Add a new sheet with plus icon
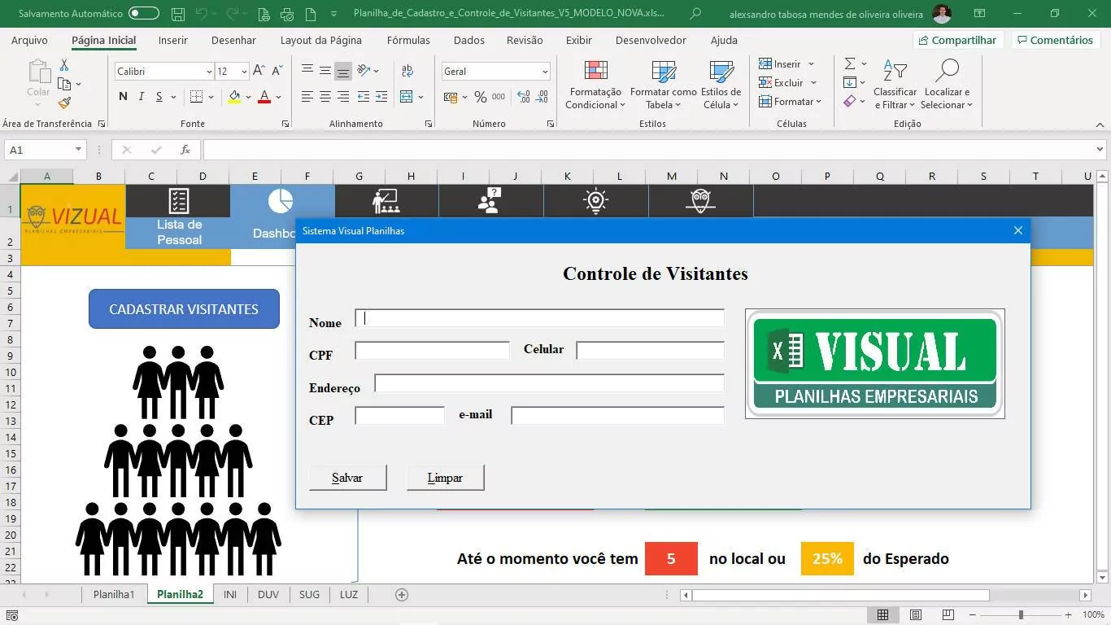Viewport: 1111px width, 625px height. pos(401,595)
